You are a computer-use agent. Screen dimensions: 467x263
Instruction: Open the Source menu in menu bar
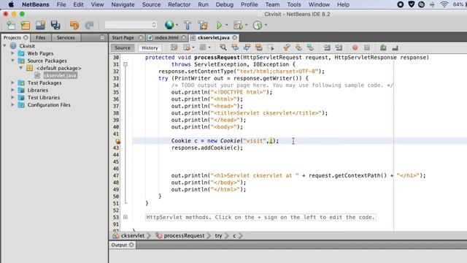pos(151,4)
